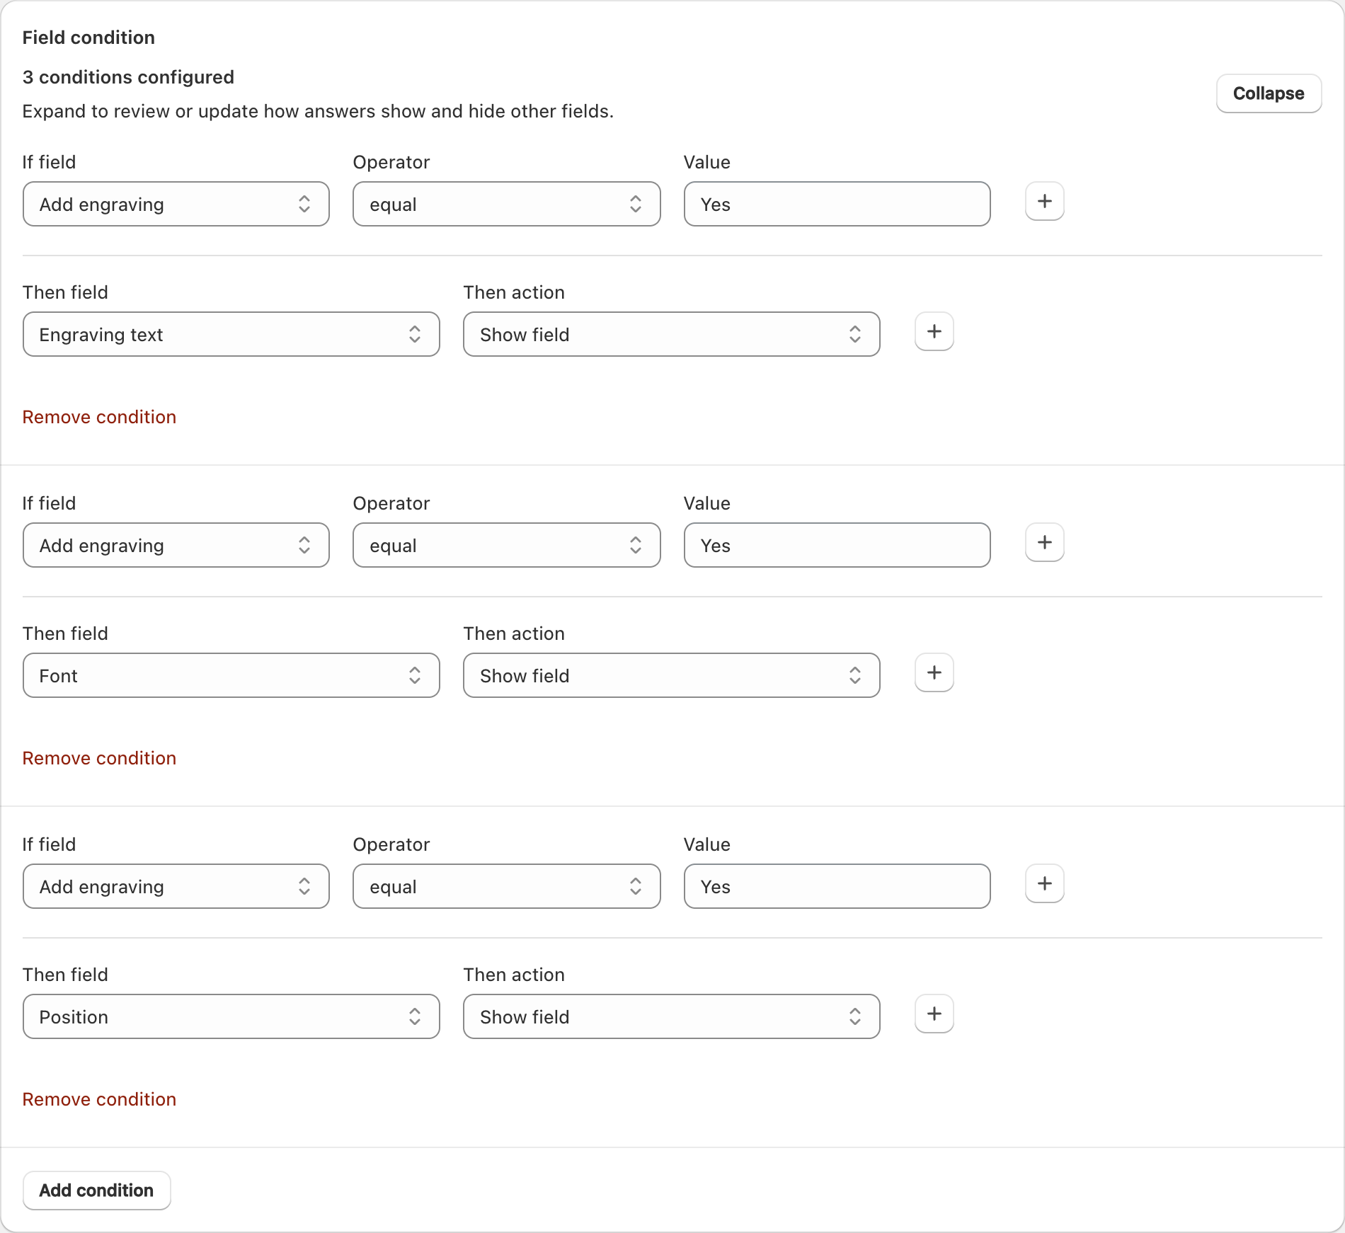
Task: Open first condition's Add engraving If field dropdown
Action: coord(176,204)
